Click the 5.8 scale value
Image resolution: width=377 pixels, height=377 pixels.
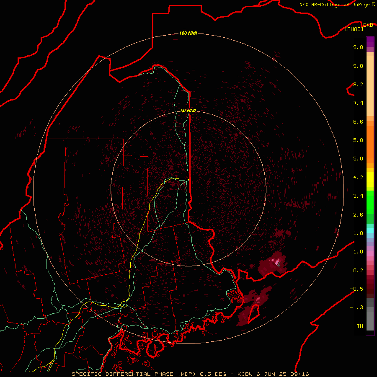coord(358,140)
